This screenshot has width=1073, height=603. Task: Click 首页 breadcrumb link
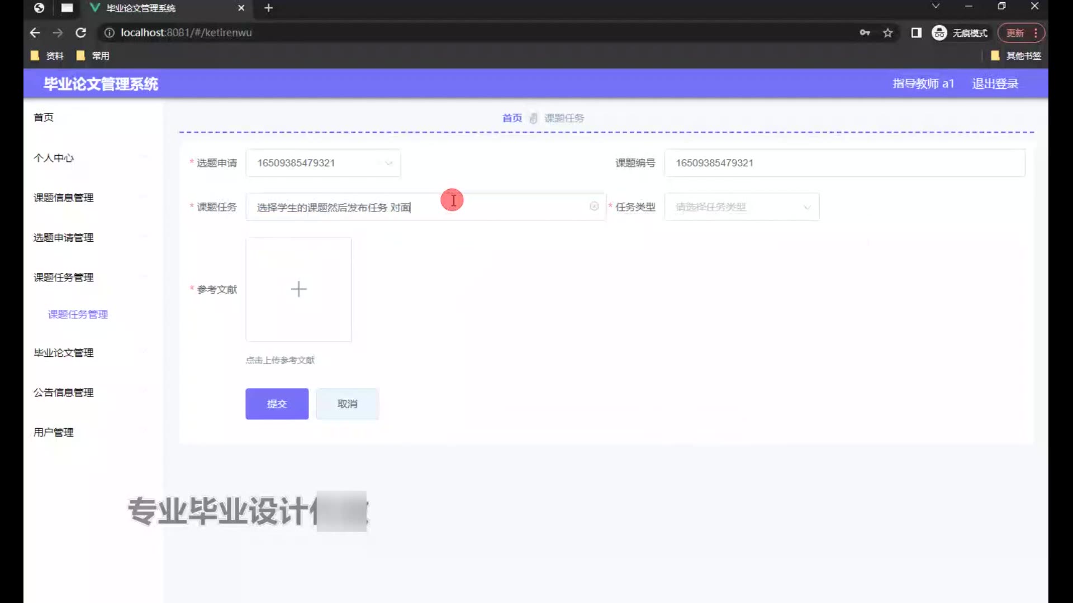(512, 118)
